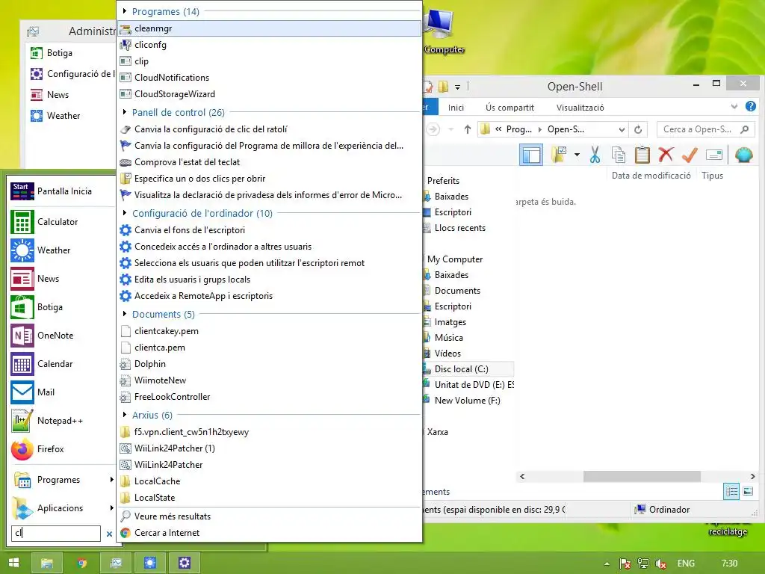The width and height of the screenshot is (765, 574).
Task: Launch Firefox from start menu
Action: (62, 449)
